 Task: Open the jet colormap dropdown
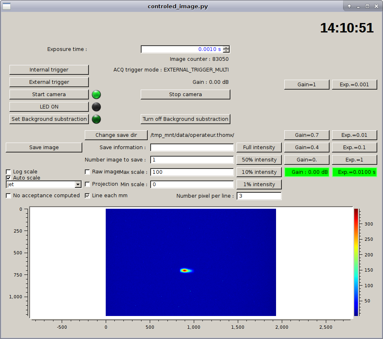[x=78, y=185]
